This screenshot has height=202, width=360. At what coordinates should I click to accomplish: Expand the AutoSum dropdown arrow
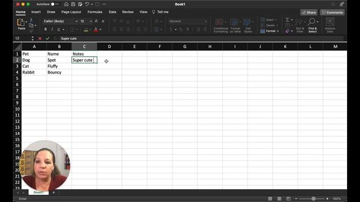(x=292, y=20)
